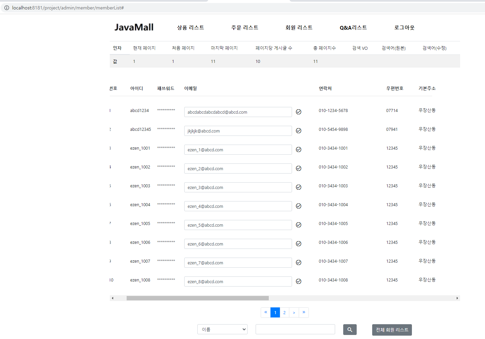Click 로그아웃 link

[x=405, y=28]
